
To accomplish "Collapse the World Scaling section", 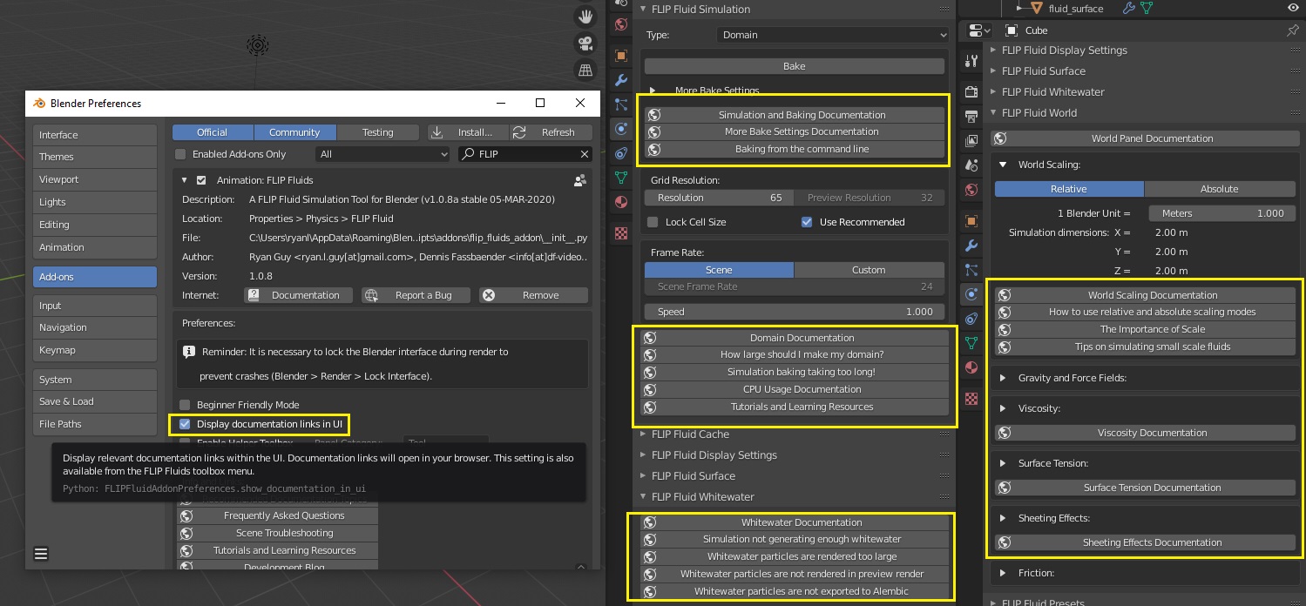I will pos(1003,165).
